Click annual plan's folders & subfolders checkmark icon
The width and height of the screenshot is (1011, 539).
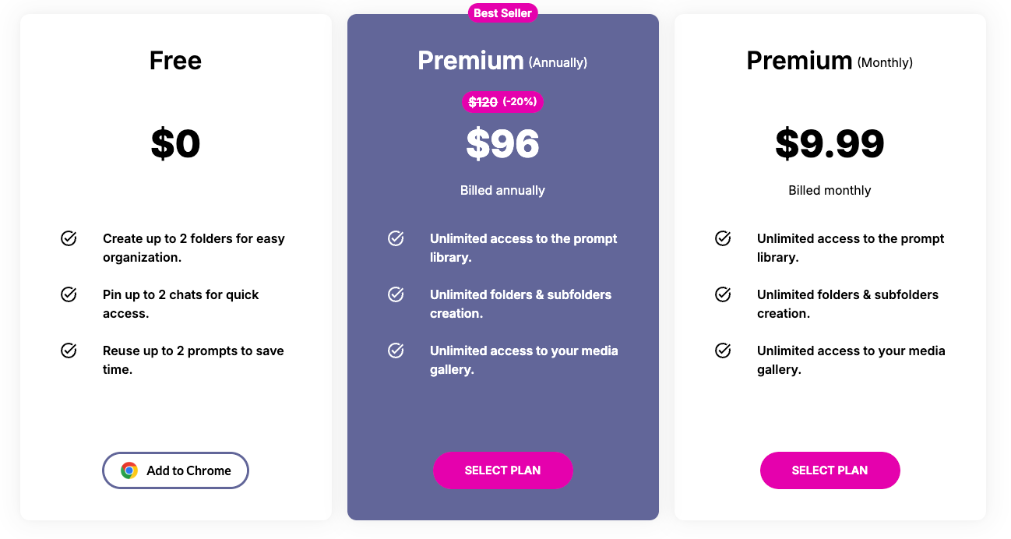[396, 294]
